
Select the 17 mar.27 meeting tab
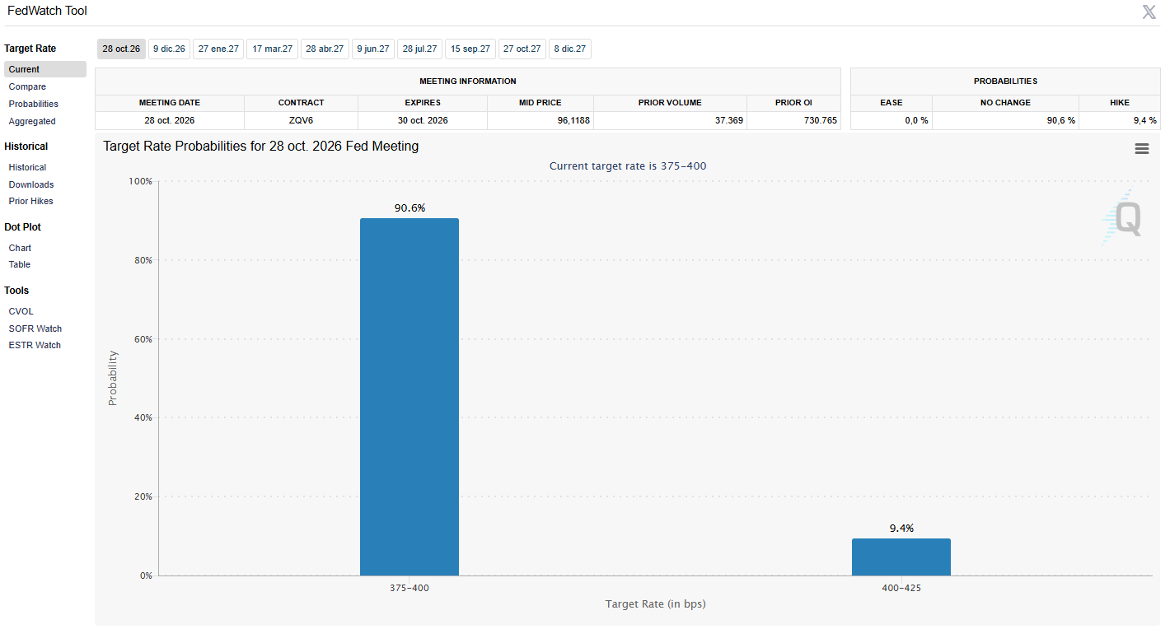pyautogui.click(x=273, y=49)
